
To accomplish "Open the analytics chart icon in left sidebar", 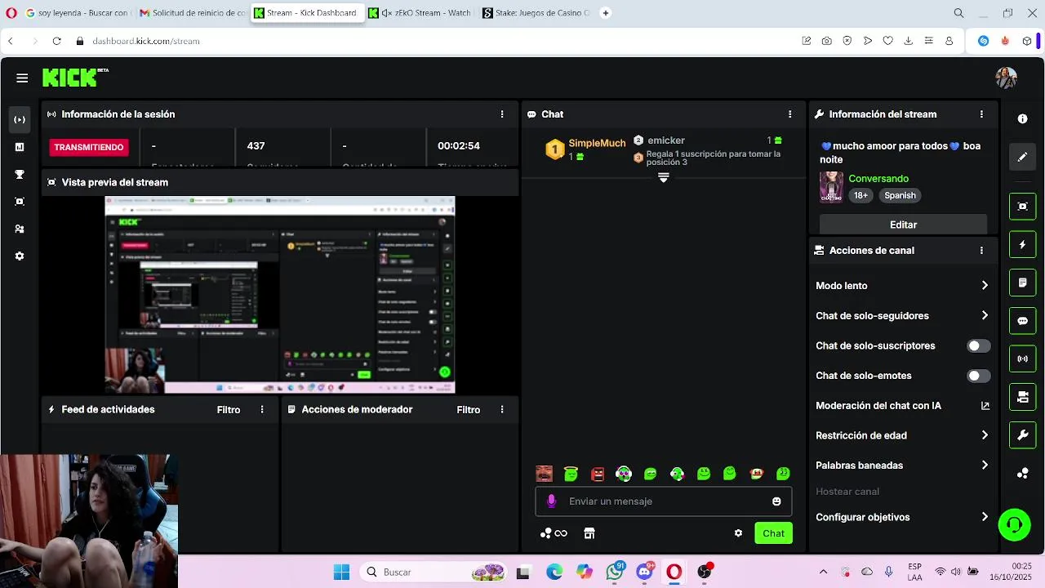I will coord(20,147).
